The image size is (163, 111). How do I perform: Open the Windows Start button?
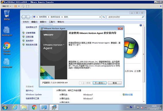(5, 107)
